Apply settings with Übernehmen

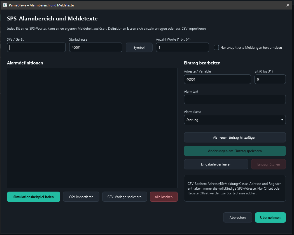(270, 218)
